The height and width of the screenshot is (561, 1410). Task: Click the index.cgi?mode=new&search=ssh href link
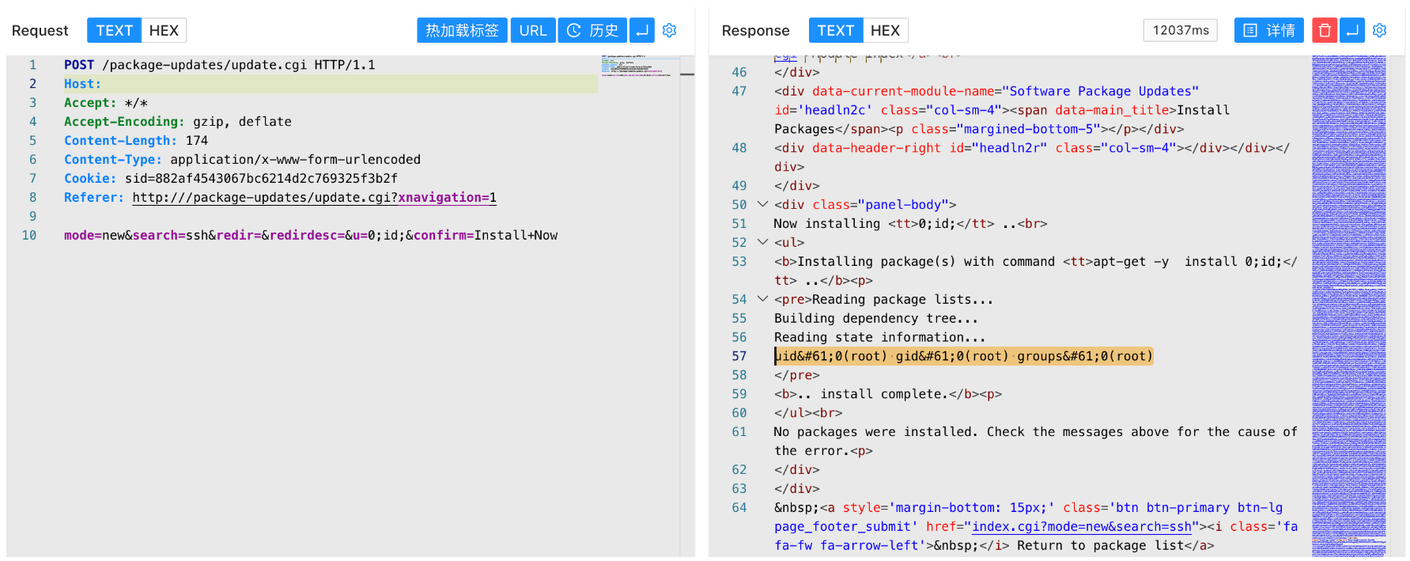pos(1081,527)
